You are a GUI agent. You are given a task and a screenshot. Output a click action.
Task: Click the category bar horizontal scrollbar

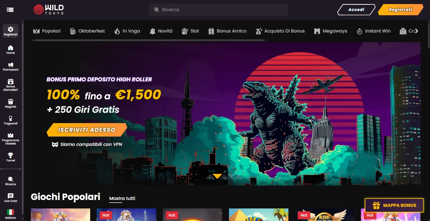[148, 40]
